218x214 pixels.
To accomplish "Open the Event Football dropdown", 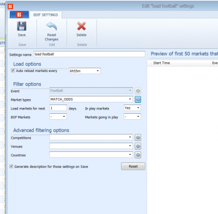I will (91, 90).
